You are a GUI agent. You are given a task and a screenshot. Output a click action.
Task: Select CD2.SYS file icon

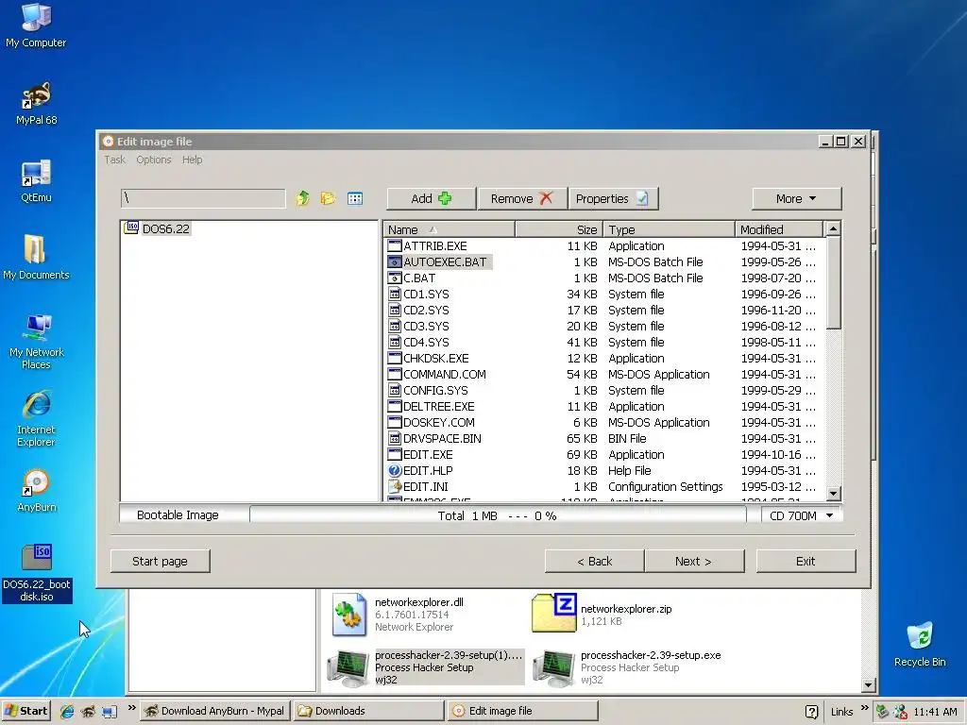tap(395, 310)
